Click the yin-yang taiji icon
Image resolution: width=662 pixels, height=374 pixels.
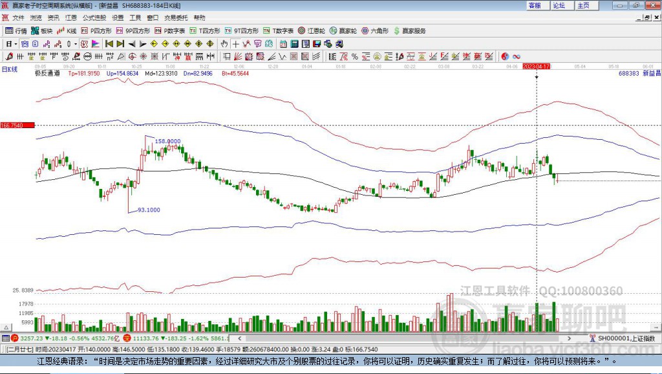point(505,56)
